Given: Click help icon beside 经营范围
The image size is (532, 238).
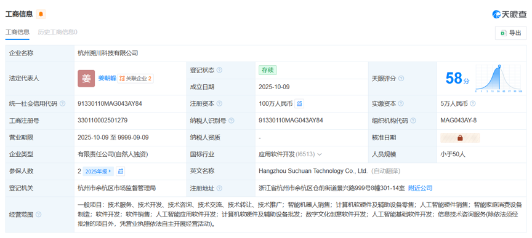Looking at the screenshot, I should coord(38,215).
